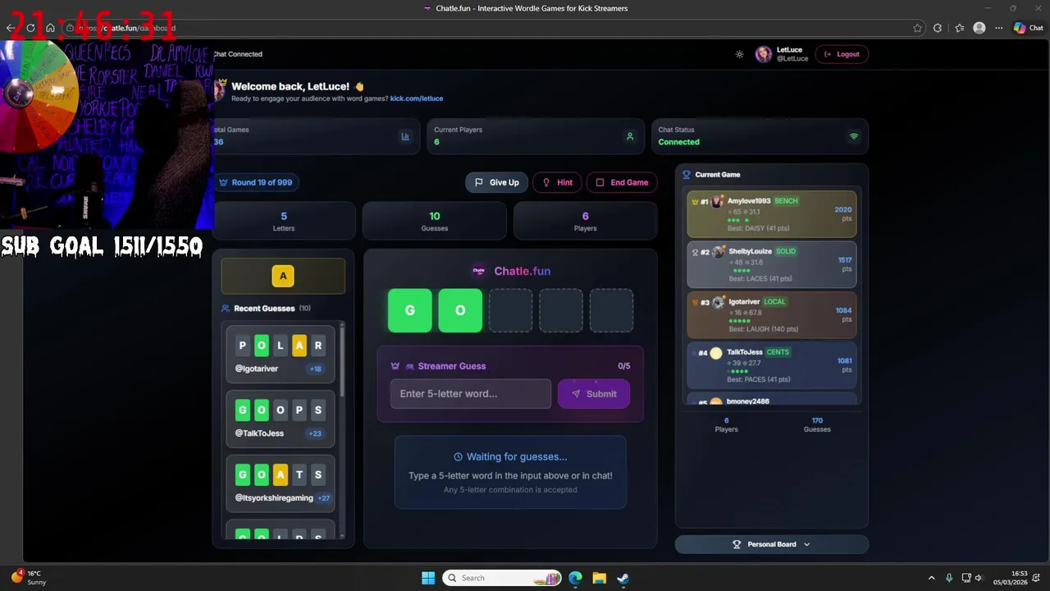Viewport: 1050px width, 591px height.
Task: Click the BENCH tag next to Amylove1993
Action: 786,201
